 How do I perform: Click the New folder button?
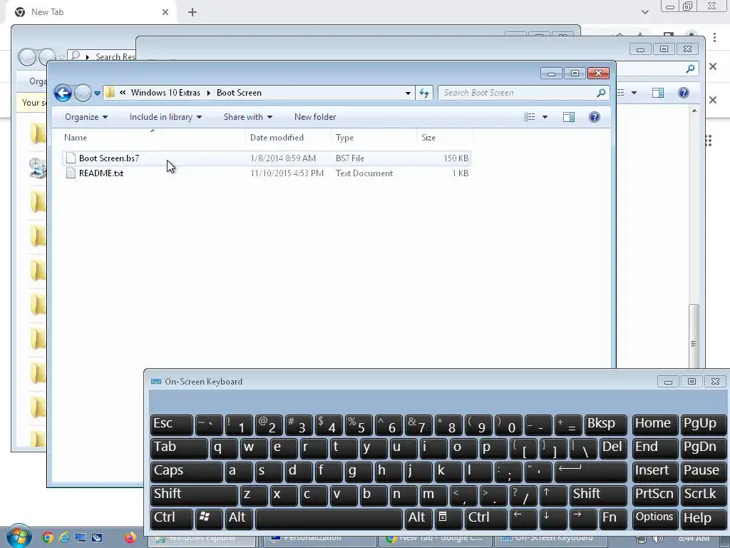coord(314,117)
